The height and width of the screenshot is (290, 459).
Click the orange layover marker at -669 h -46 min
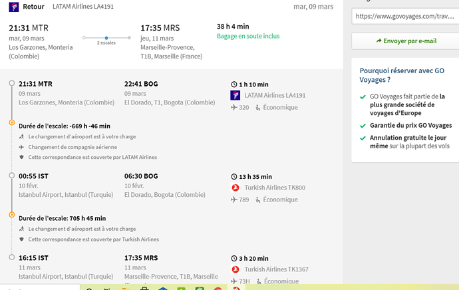click(12, 122)
